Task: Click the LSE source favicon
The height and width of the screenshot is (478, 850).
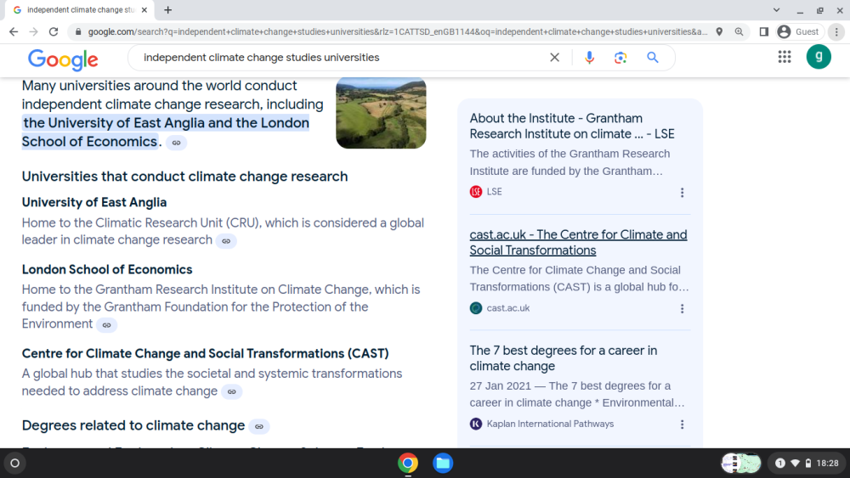Action: [476, 192]
